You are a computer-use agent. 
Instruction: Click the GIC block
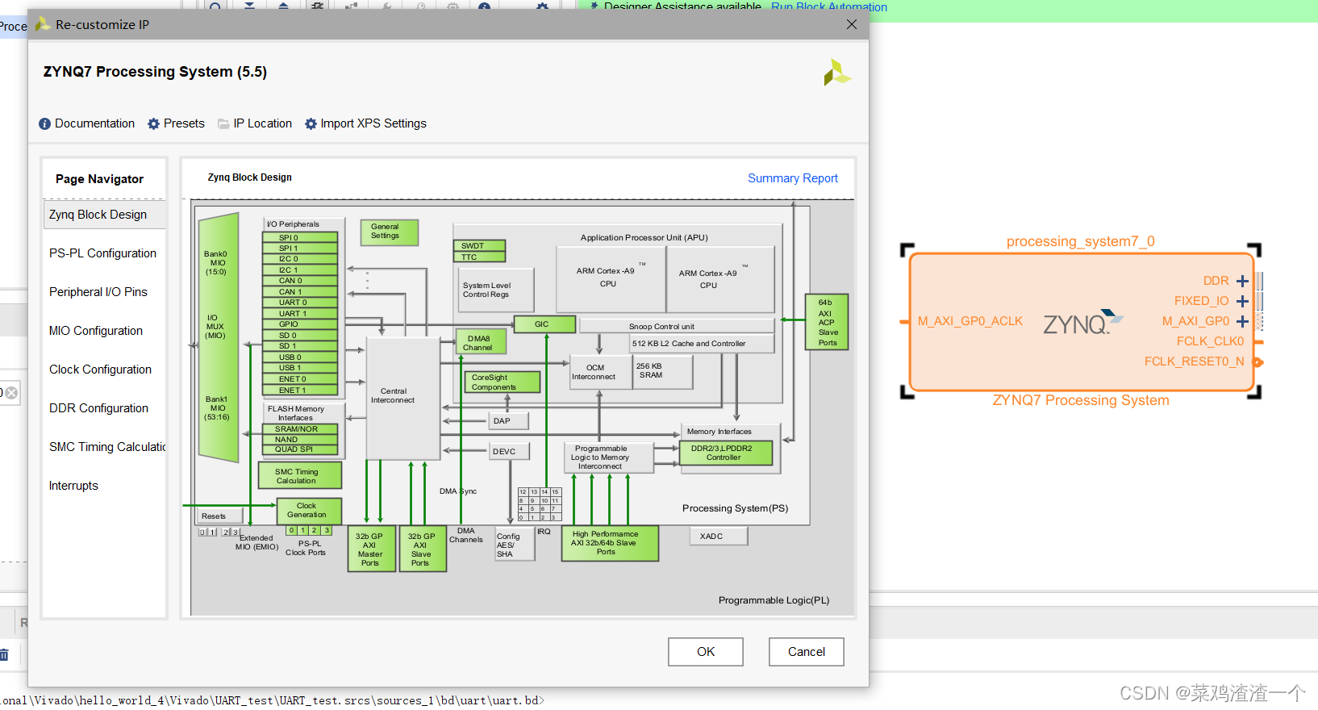tap(546, 324)
